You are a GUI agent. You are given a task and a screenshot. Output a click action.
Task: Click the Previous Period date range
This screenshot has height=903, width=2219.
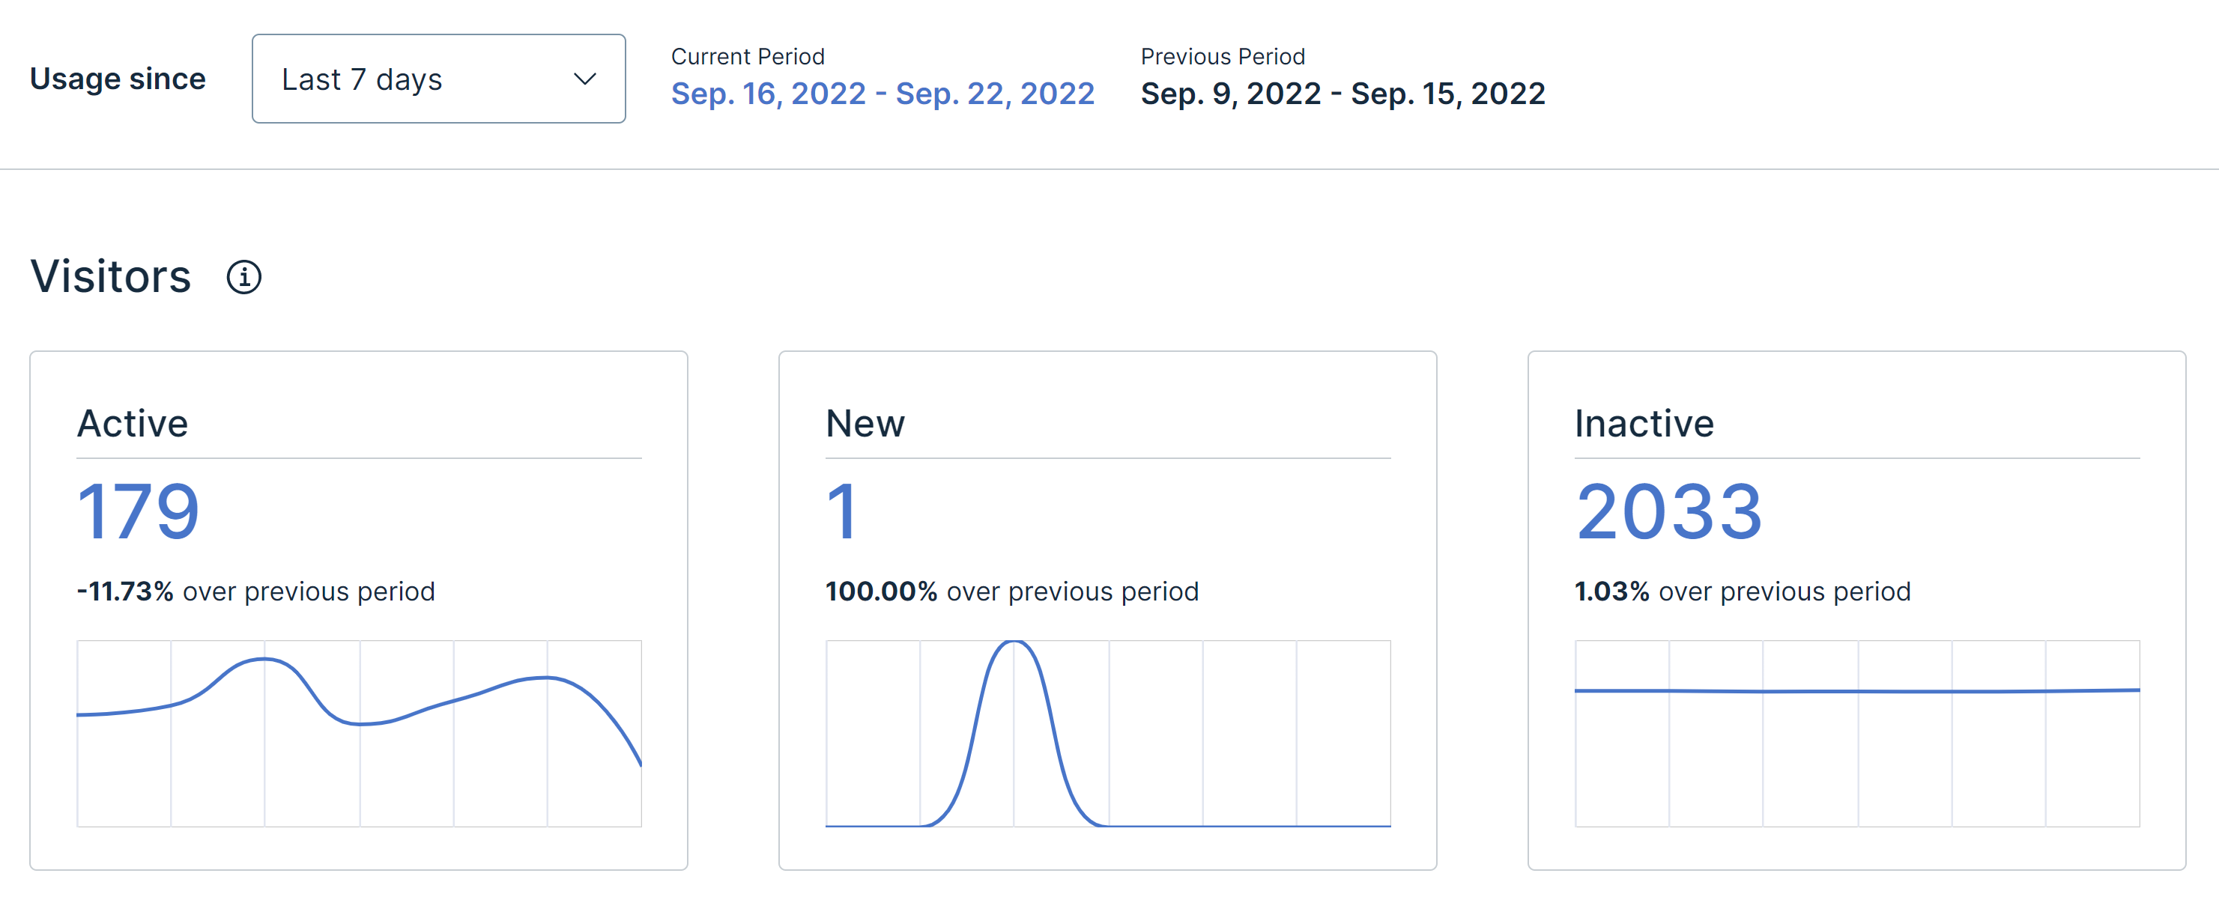coord(1342,93)
